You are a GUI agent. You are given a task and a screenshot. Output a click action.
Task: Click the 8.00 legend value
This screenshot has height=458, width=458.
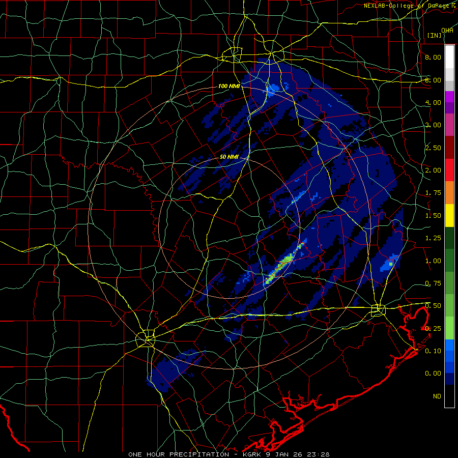coord(433,57)
